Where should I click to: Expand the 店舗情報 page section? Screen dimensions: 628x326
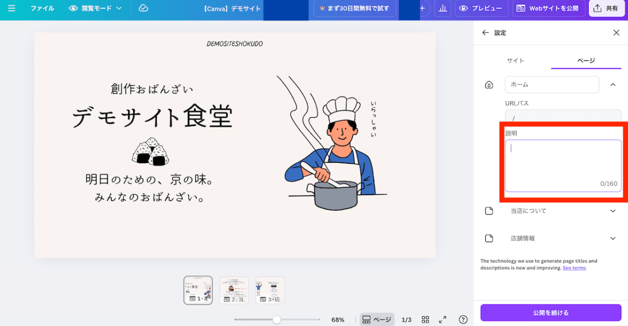(x=613, y=238)
